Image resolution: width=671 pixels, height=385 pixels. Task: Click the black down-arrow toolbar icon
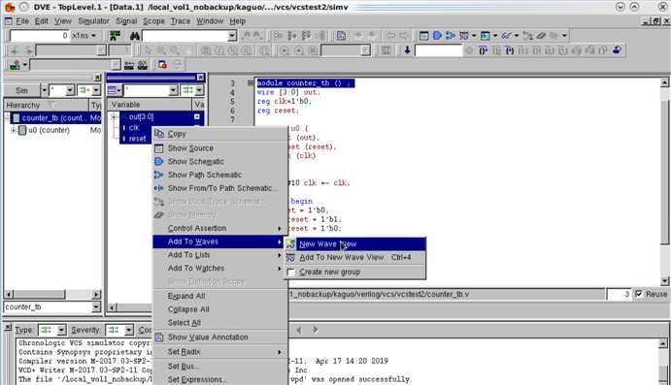point(407,50)
